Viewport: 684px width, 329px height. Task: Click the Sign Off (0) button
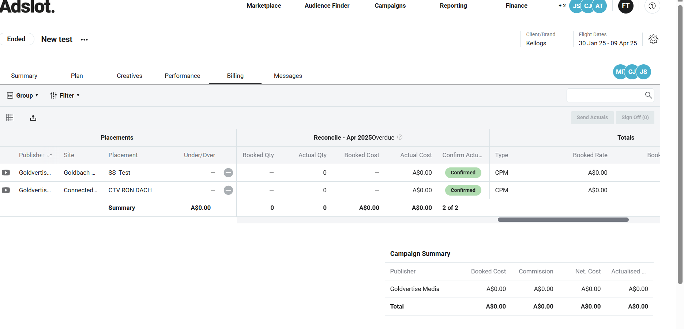635,117
